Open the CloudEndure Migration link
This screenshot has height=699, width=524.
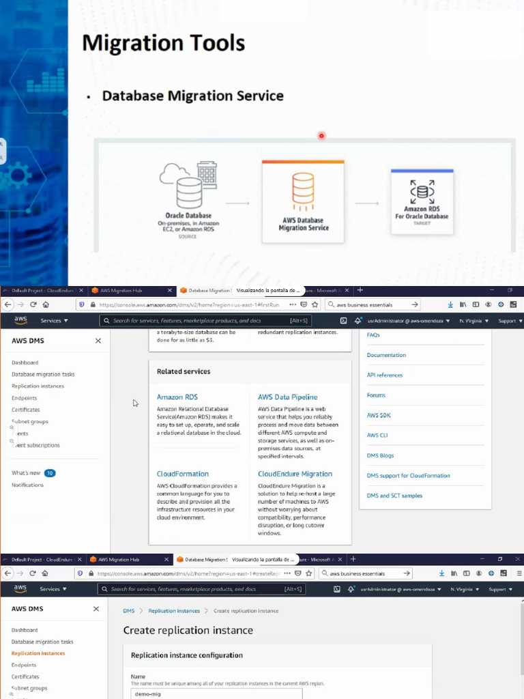click(x=295, y=474)
